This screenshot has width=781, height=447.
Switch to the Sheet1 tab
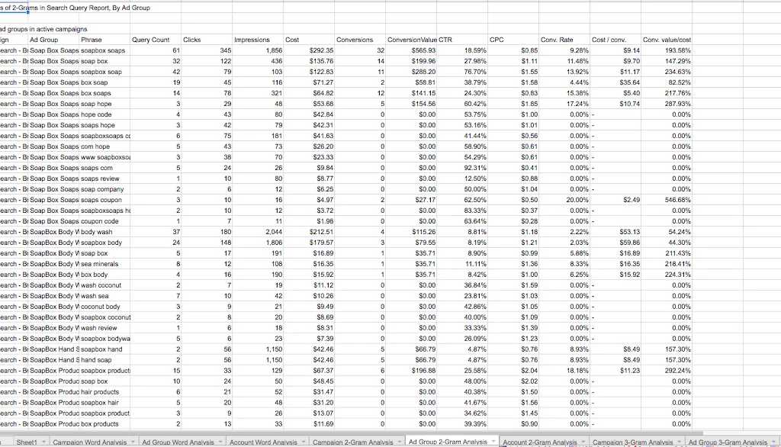27,442
